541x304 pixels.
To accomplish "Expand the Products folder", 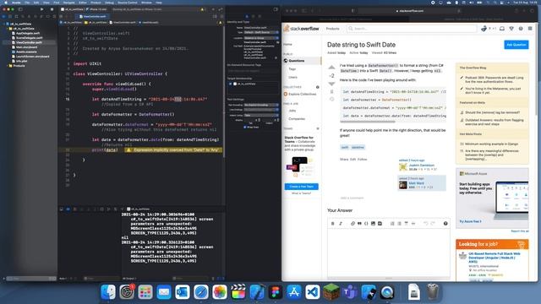I will [8, 66].
